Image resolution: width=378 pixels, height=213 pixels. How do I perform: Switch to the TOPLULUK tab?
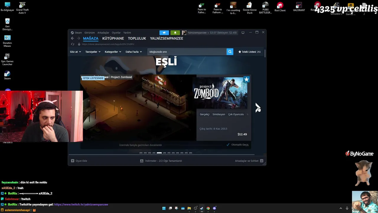[x=137, y=38]
